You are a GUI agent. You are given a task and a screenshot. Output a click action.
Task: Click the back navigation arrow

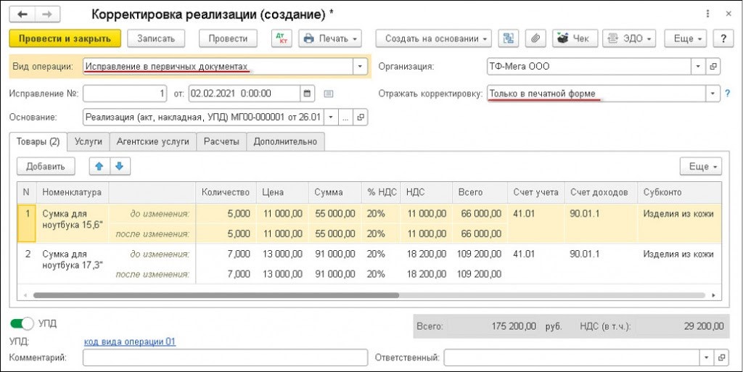[23, 14]
